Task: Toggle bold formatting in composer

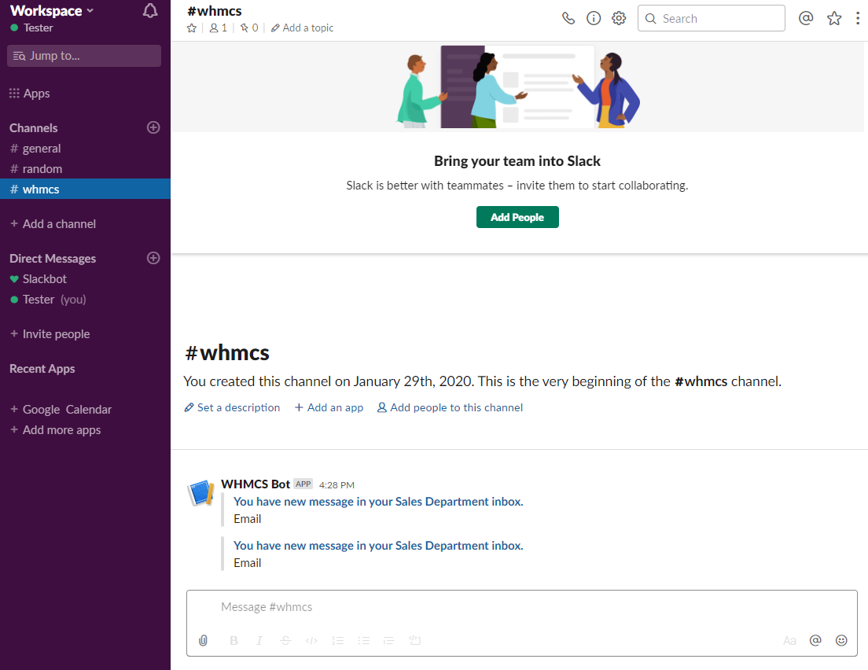Action: 234,640
